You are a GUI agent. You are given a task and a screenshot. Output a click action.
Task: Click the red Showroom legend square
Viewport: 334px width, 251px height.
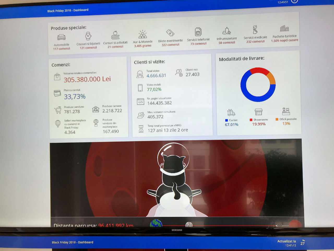251,120
